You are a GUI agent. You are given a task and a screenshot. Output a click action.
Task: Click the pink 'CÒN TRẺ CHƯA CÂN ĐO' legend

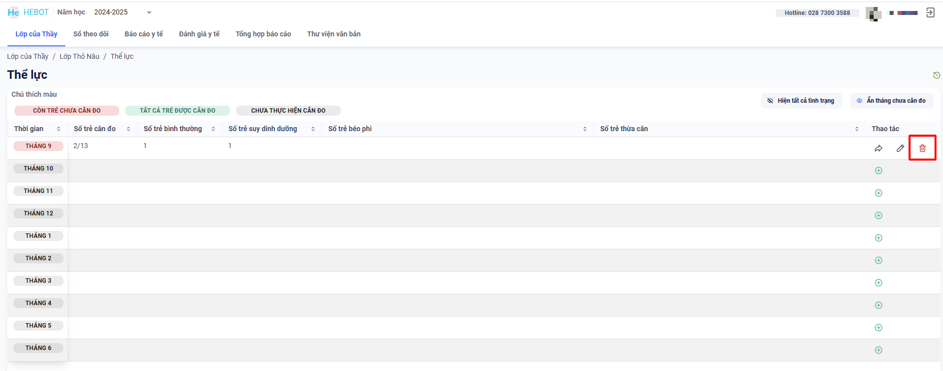click(x=67, y=111)
